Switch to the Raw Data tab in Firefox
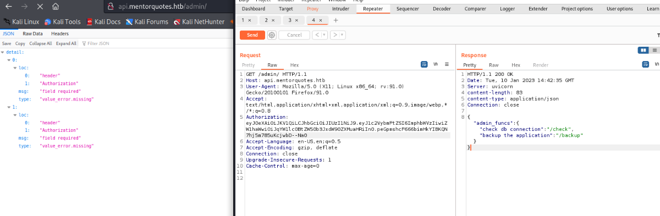660x216 pixels. click(32, 34)
